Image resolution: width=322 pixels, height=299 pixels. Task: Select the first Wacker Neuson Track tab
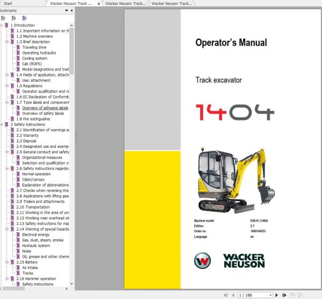pyautogui.click(x=71, y=4)
